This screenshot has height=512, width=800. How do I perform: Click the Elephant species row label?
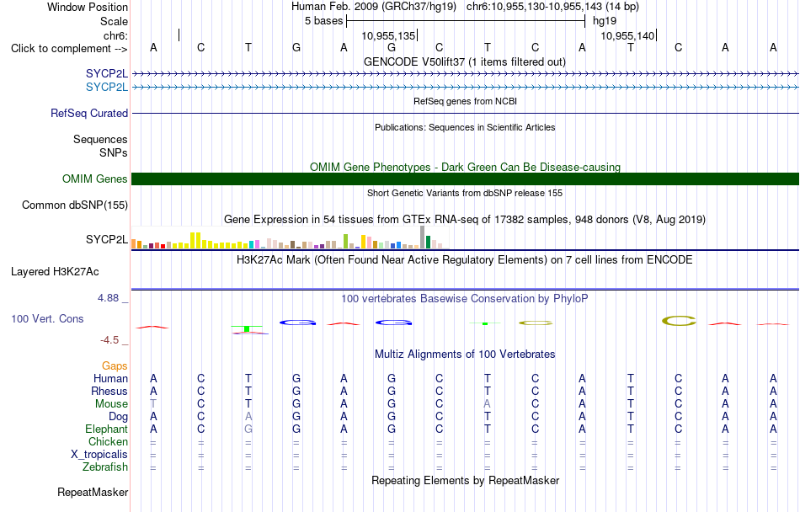point(106,429)
